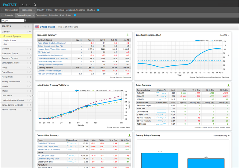239x168 pixels.
Task: Click the 30Y point on yield curve
Action: (x=121, y=99)
